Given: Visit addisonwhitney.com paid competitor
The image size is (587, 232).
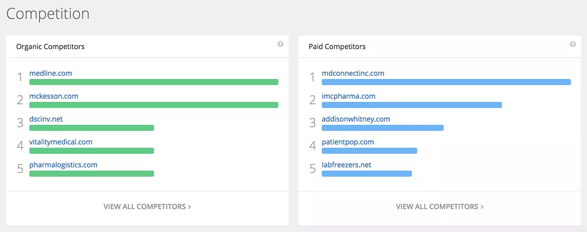Looking at the screenshot, I should [x=356, y=119].
